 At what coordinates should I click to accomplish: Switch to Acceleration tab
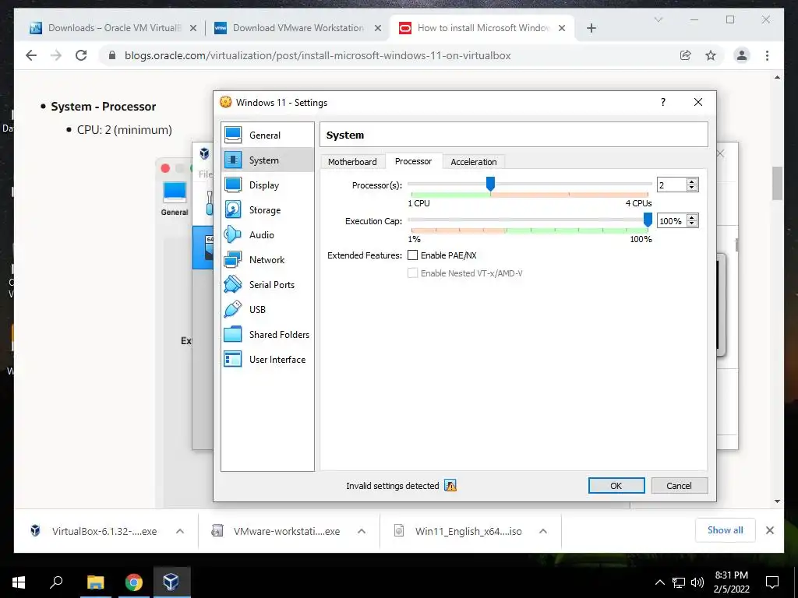point(473,162)
